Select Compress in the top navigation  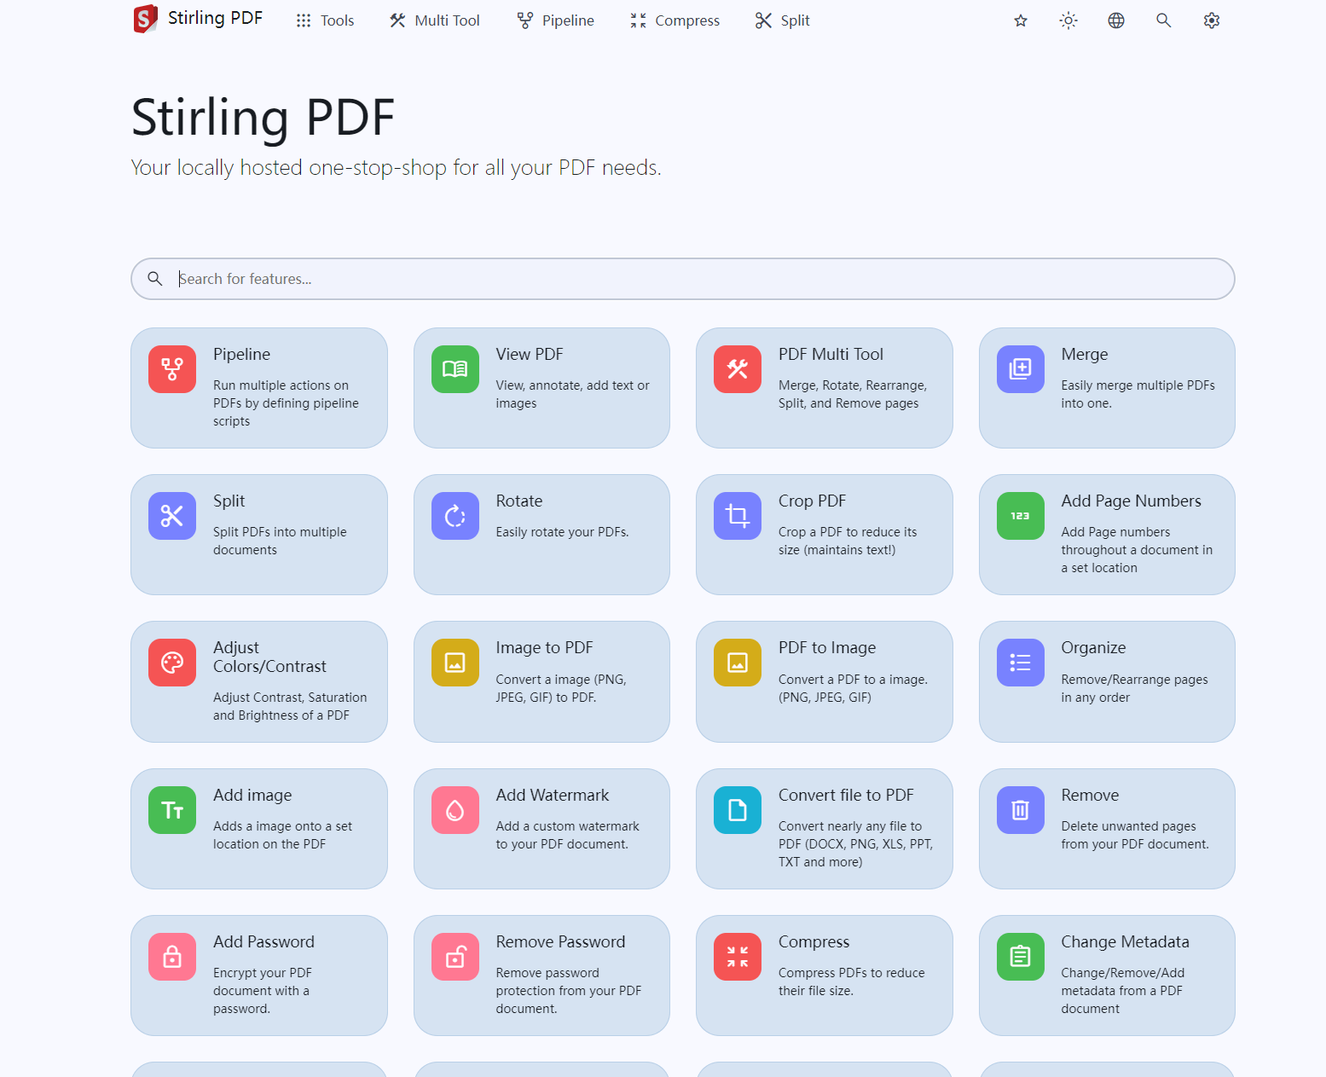pos(675,20)
